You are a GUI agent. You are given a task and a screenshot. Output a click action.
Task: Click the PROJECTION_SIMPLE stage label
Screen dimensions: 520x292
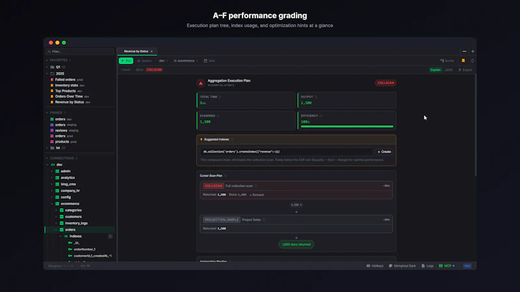(x=222, y=220)
